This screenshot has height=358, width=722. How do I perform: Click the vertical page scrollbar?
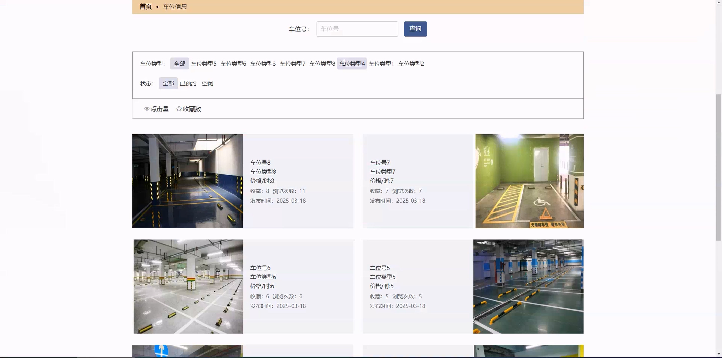tap(719, 167)
